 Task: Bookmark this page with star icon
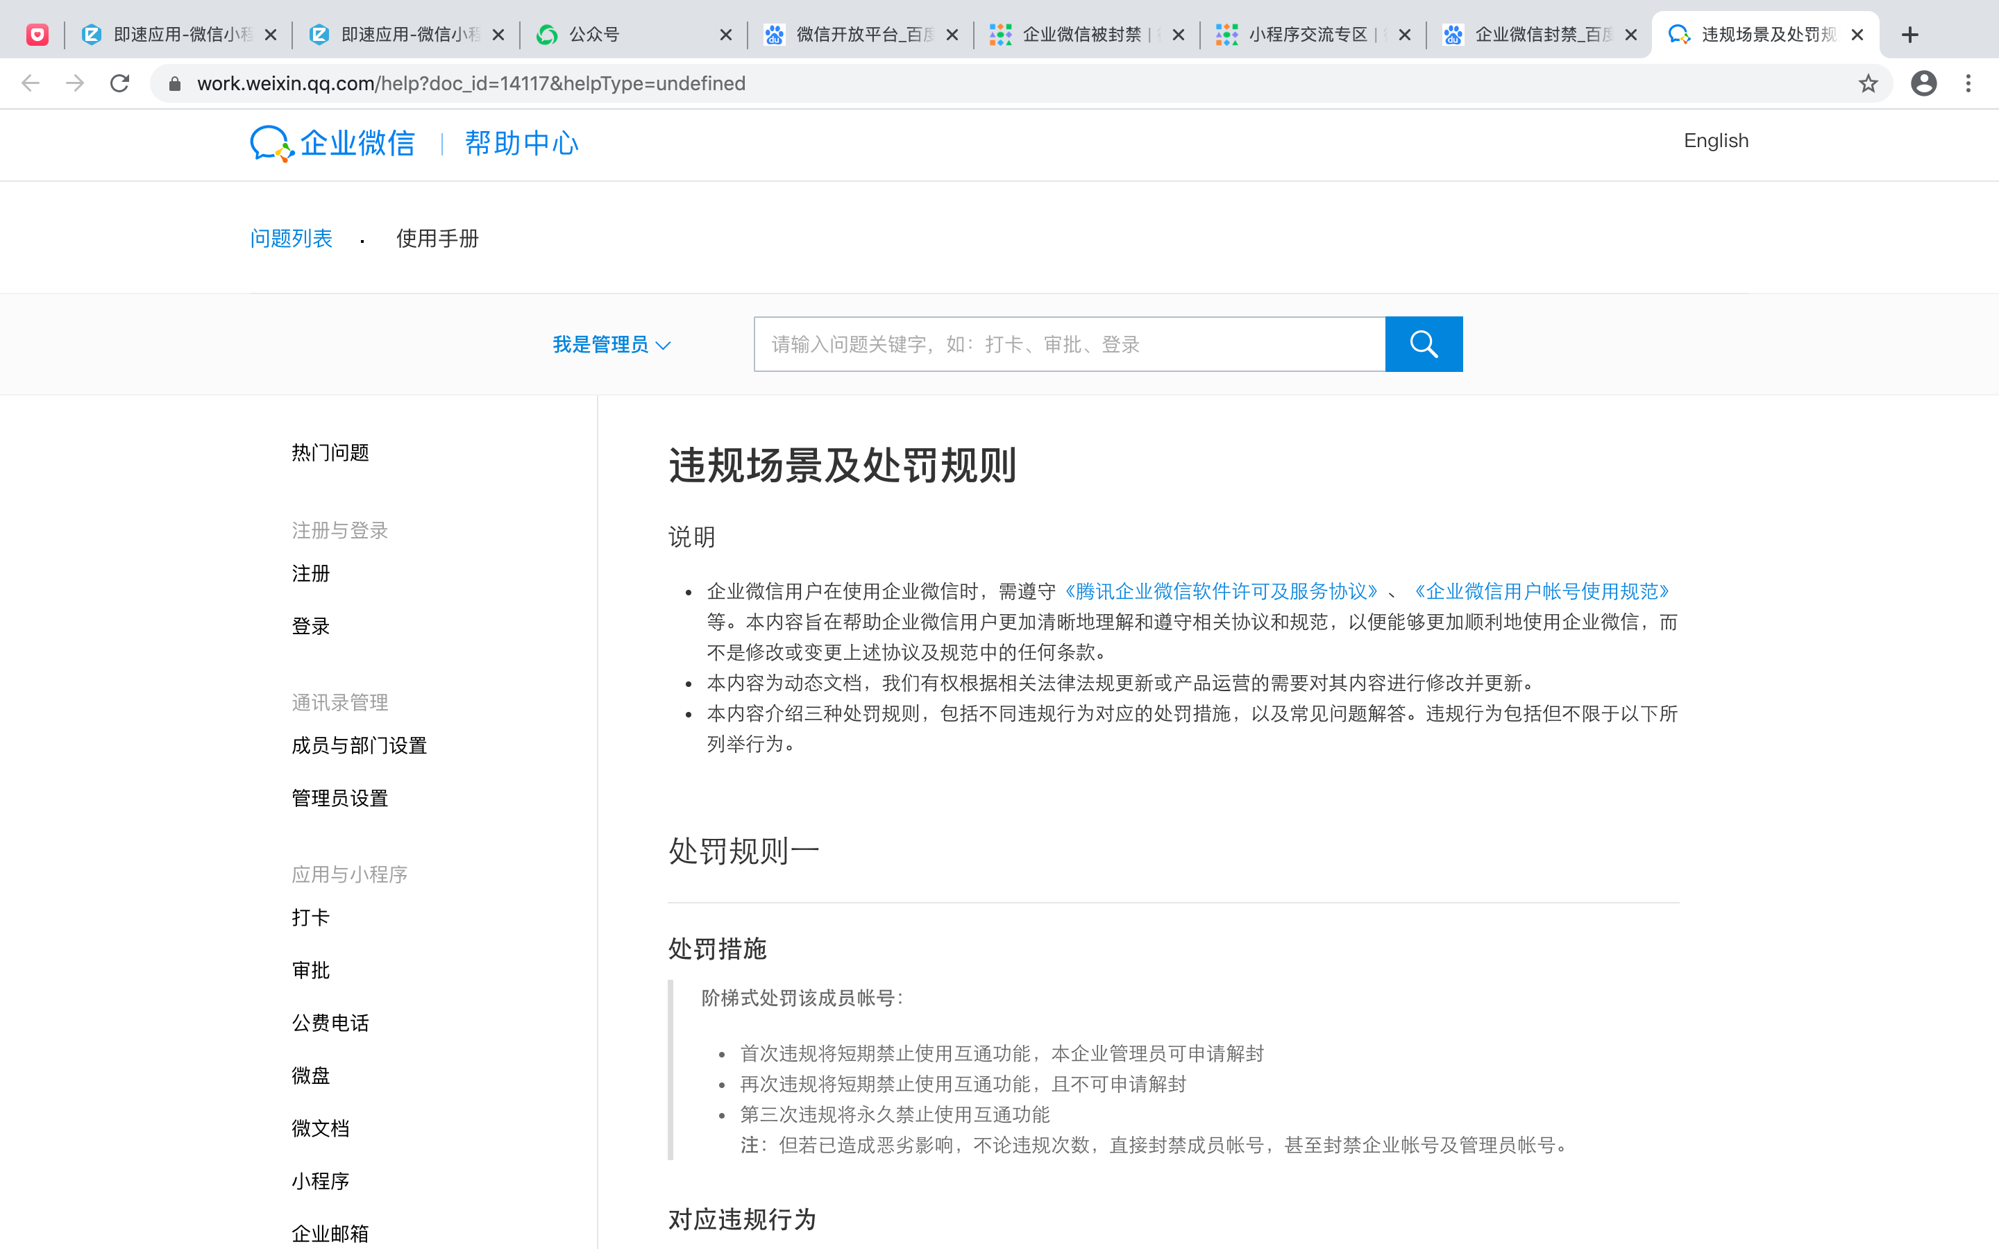coord(1868,83)
